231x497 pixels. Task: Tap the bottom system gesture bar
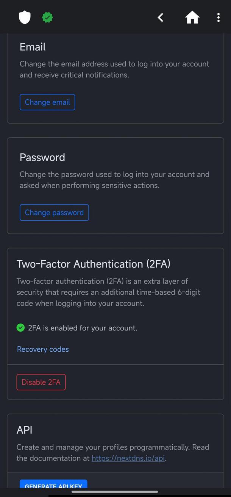[115, 492]
